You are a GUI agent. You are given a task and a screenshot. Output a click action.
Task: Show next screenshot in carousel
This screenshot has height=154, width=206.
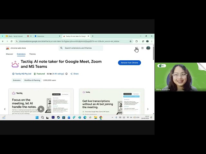[148, 109]
